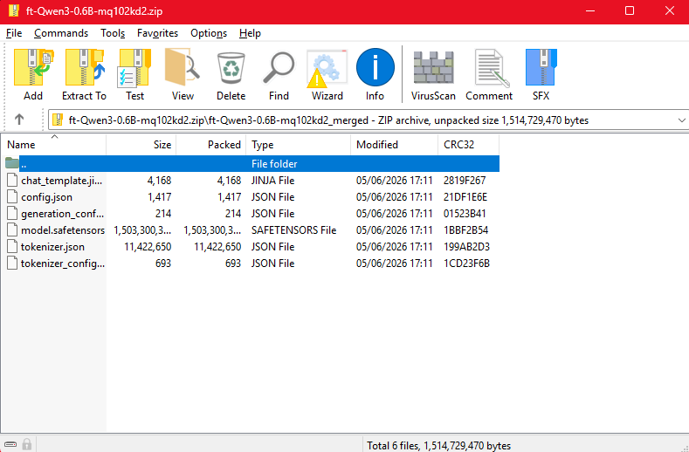Screen dimensions: 689x452
Task: Select tokenizer.json file name
Action: [x=52, y=247]
